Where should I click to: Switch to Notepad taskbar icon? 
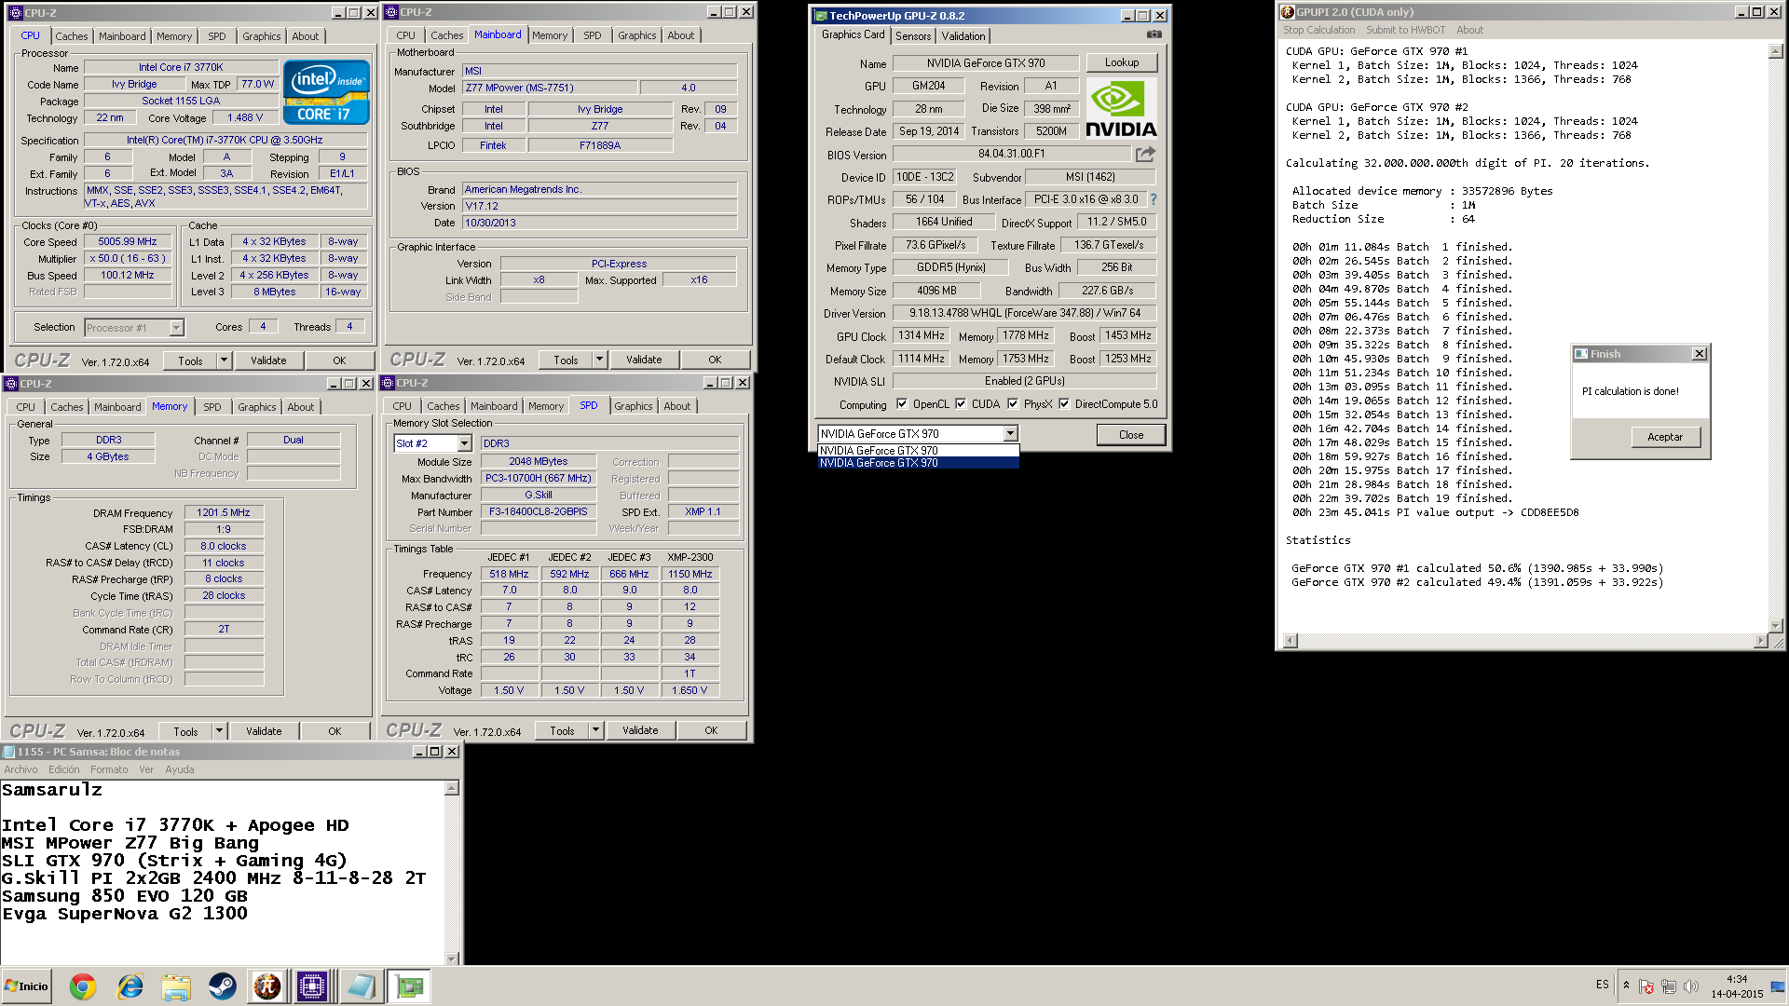(x=361, y=986)
